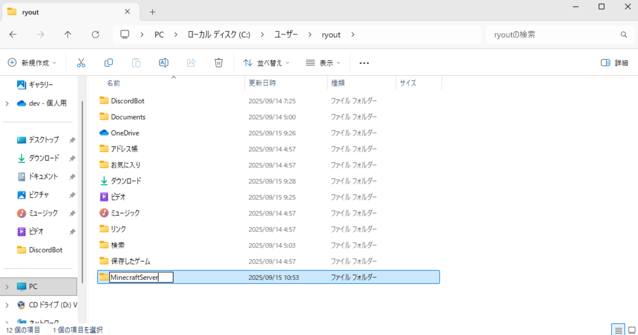Switch to large thumbnails view in status bar
This screenshot has width=638, height=335.
click(632, 330)
